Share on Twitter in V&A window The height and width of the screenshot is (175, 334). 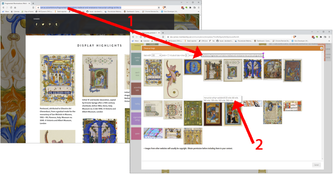[x=43, y=24]
